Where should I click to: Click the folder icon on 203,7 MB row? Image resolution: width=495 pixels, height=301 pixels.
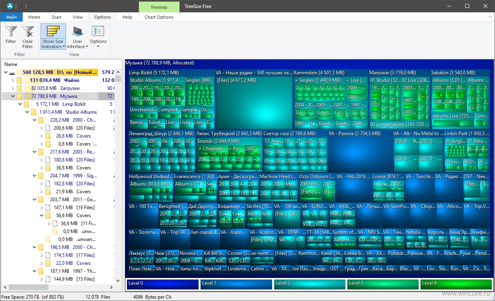(x=41, y=200)
